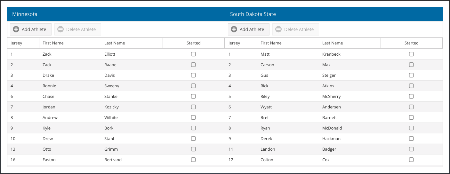Click South Dakota State's Last Name header
This screenshot has height=174, width=450.
(x=350, y=43)
